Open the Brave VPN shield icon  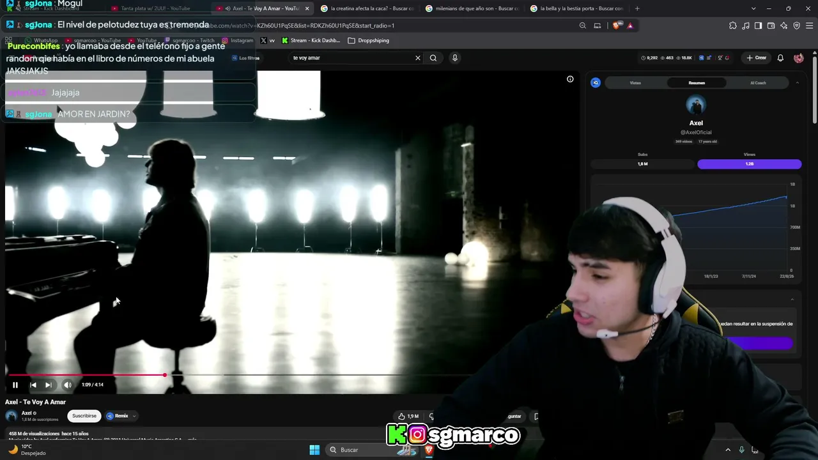796,26
